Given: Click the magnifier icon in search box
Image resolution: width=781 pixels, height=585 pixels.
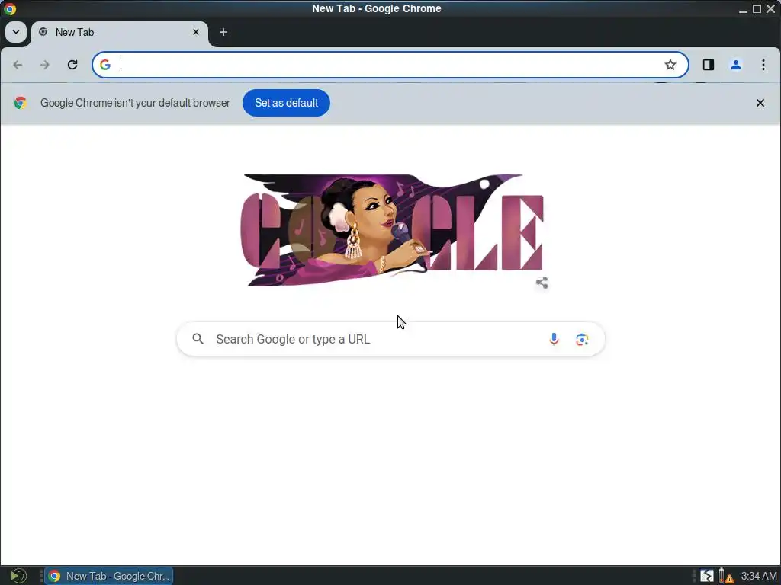Looking at the screenshot, I should (x=198, y=339).
